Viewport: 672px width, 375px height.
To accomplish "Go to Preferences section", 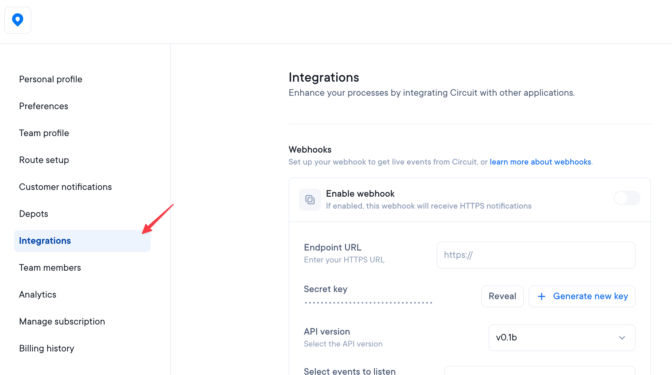I will [43, 106].
